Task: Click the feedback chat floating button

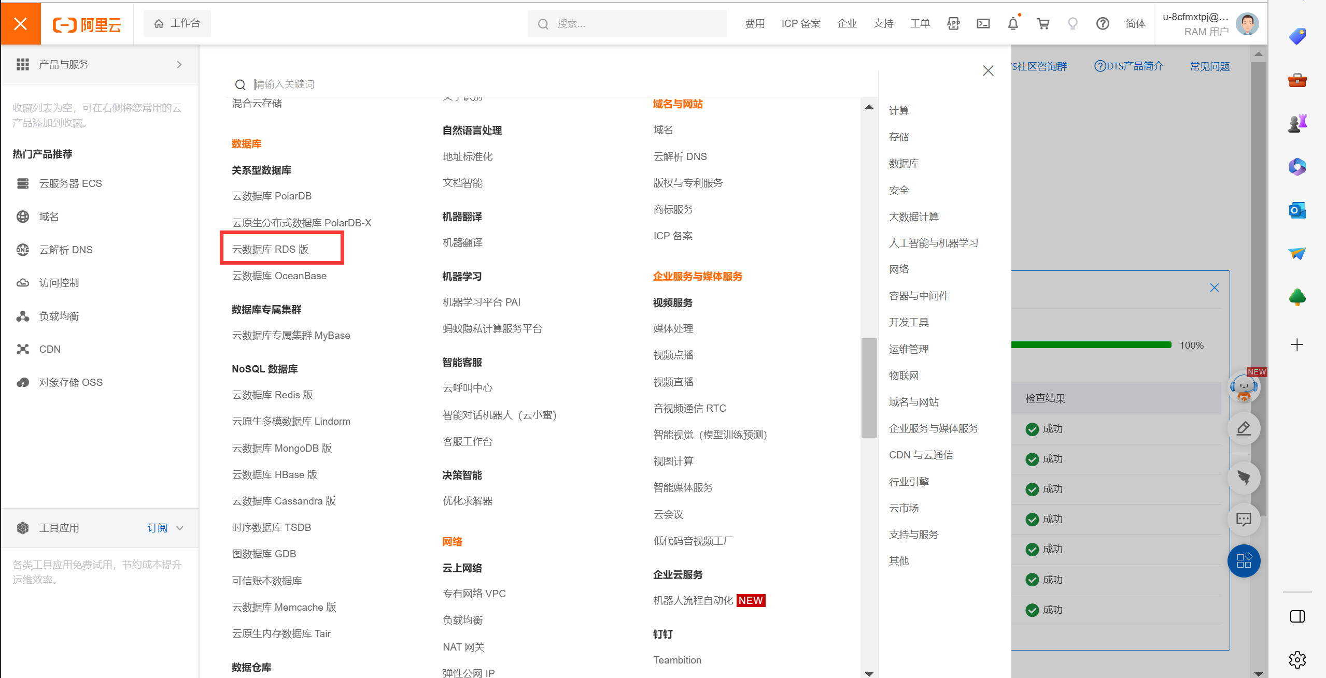Action: (x=1244, y=520)
